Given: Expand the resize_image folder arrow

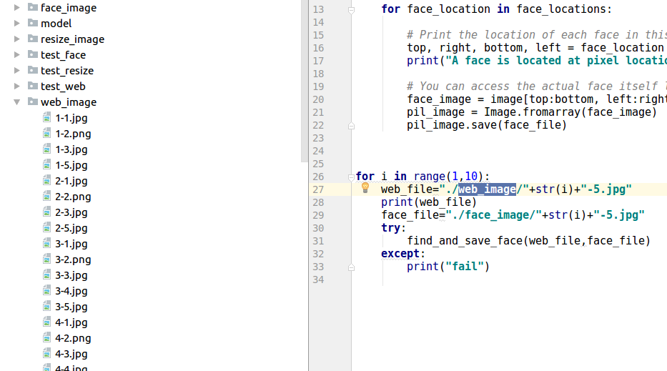Looking at the screenshot, I should coord(17,39).
